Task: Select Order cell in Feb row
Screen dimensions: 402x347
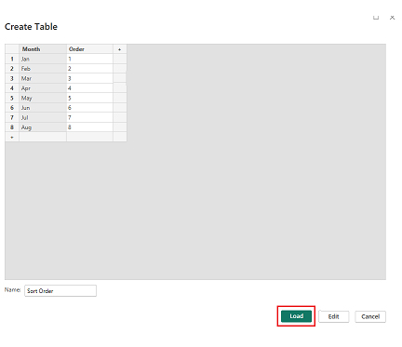Action: click(89, 69)
